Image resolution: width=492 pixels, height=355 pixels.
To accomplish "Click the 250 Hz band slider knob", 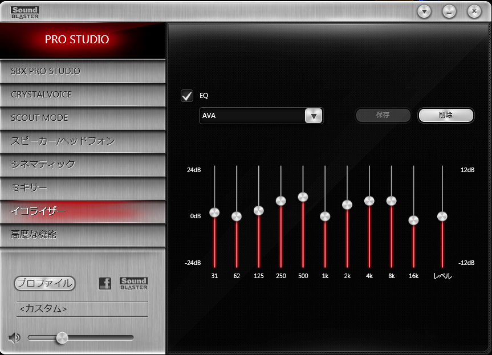I will click(281, 201).
